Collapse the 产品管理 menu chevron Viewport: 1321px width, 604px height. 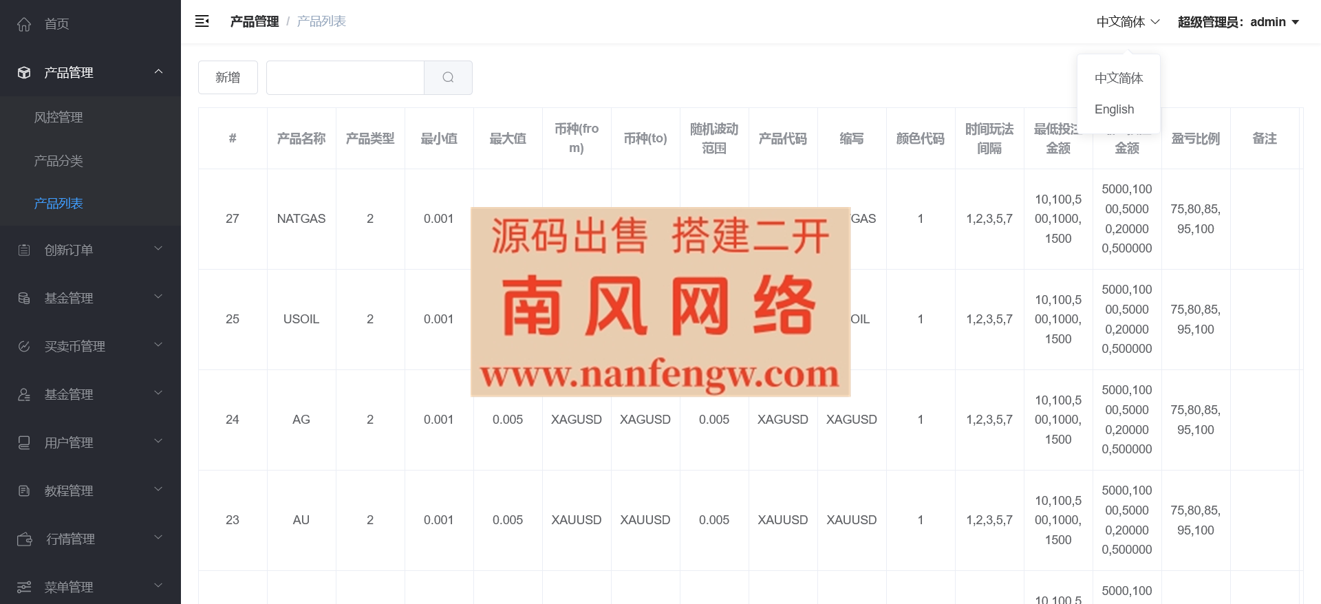pos(158,72)
